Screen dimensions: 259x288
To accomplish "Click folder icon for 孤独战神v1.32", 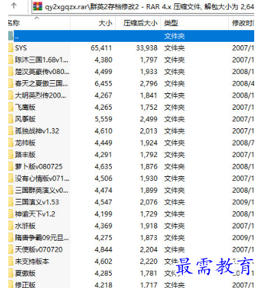I will [11, 131].
